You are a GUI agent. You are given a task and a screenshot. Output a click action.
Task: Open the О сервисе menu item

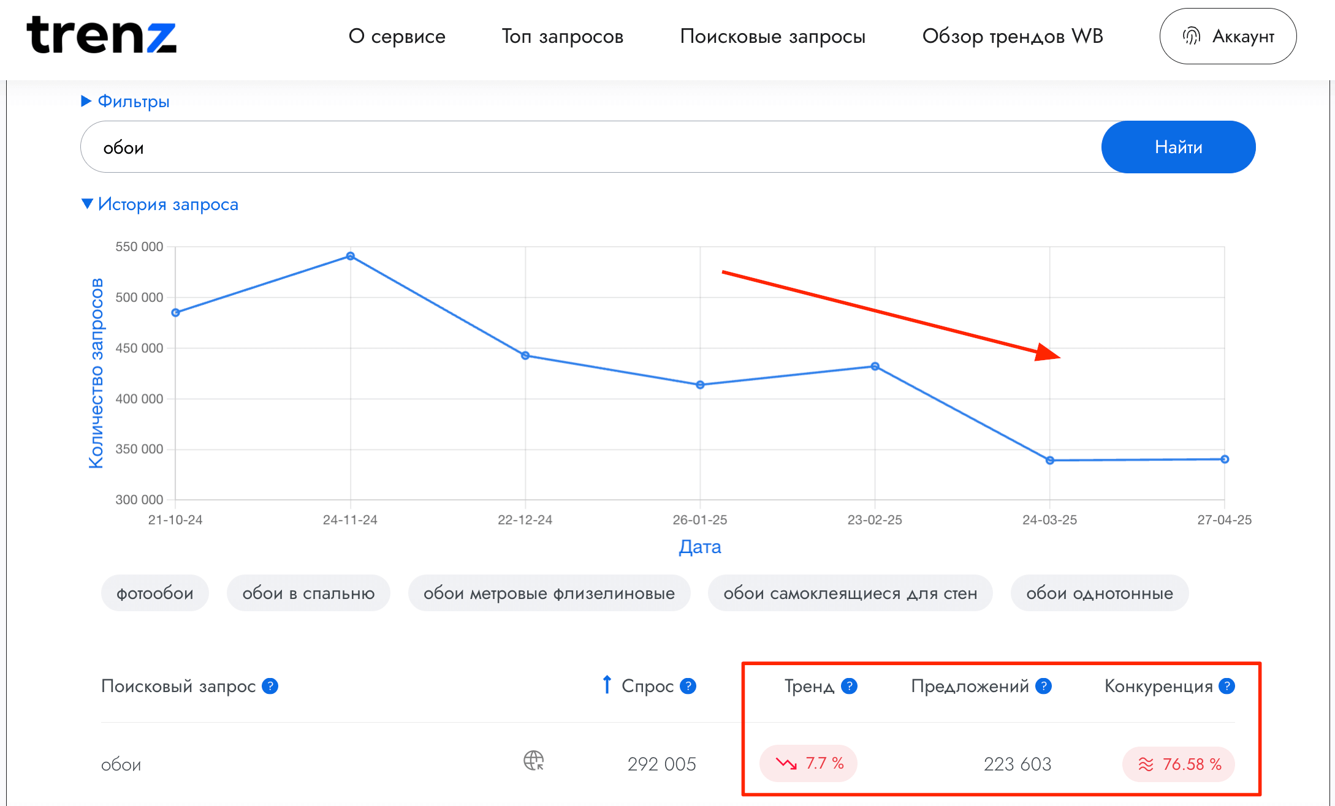pos(397,36)
